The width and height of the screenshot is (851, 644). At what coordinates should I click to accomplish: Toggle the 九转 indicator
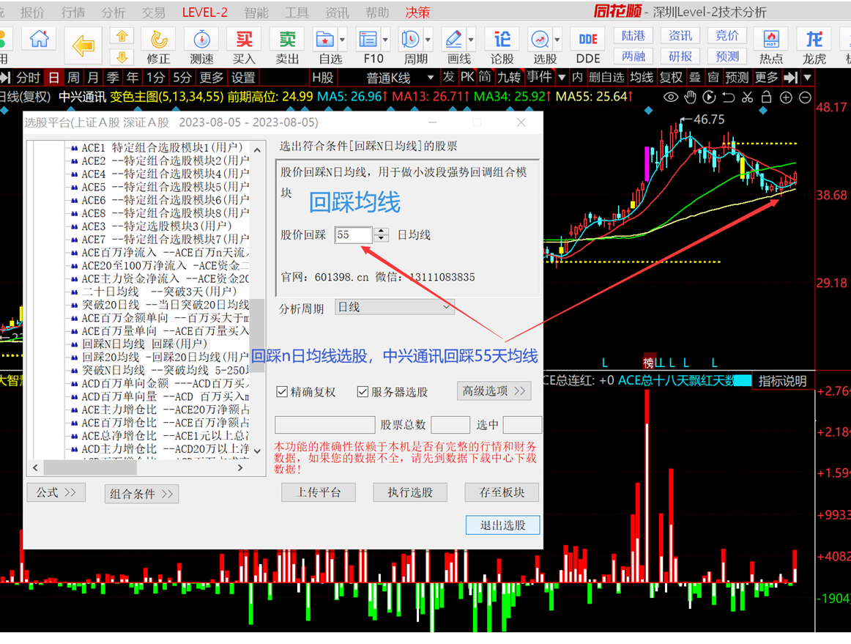509,78
